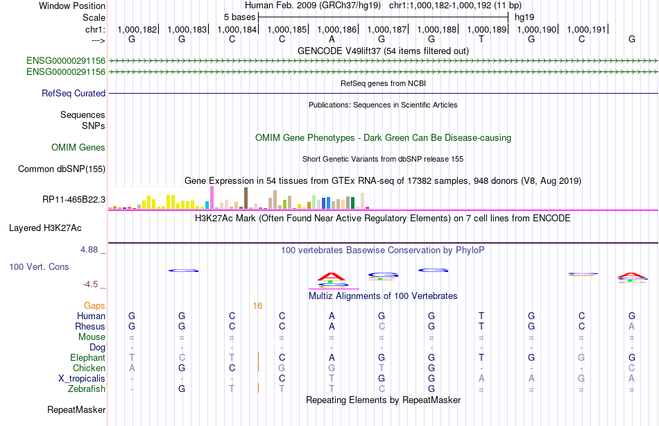Click the 5 bases scale label
Screen dimensions: 659x426
click(239, 17)
